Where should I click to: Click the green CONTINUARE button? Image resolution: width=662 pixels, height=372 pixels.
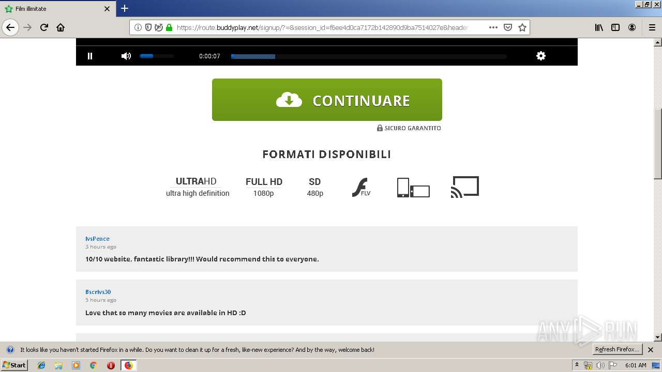327,100
